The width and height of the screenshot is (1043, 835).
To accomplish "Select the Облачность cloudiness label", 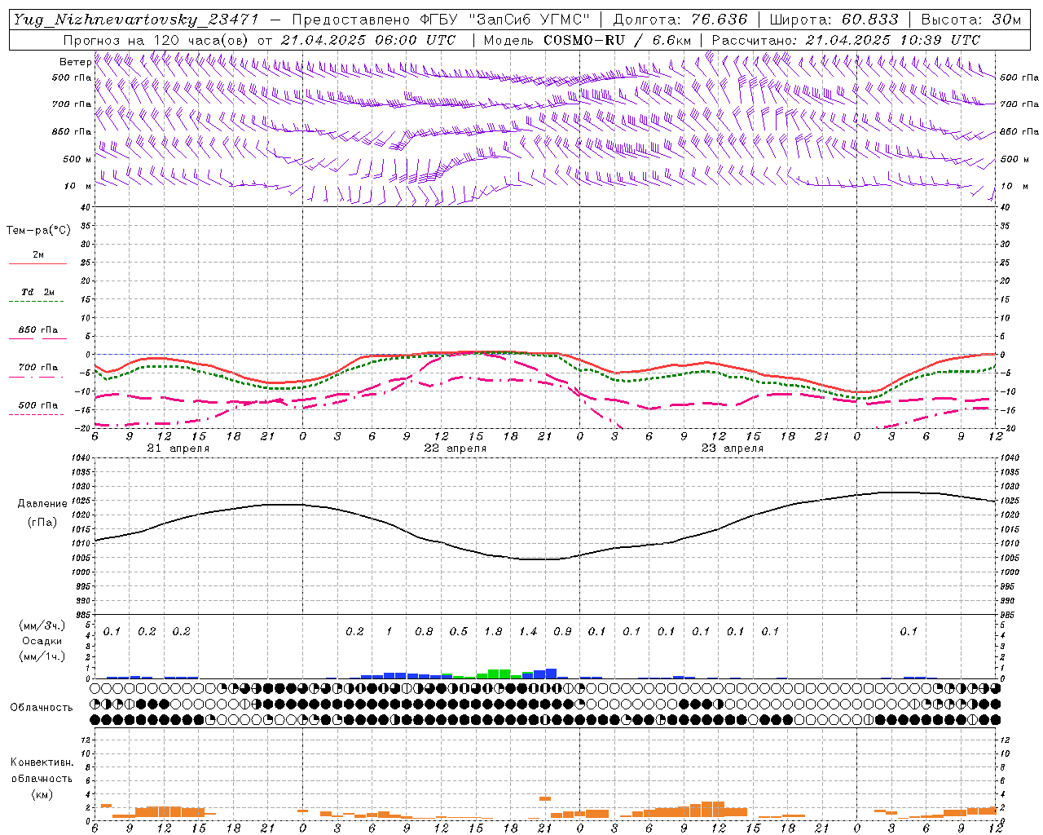I will pyautogui.click(x=42, y=708).
